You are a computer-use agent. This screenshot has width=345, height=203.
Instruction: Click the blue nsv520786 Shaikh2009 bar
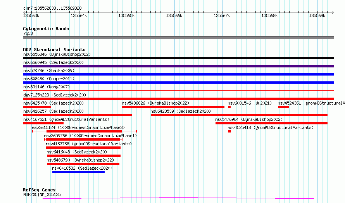(x=178, y=74)
